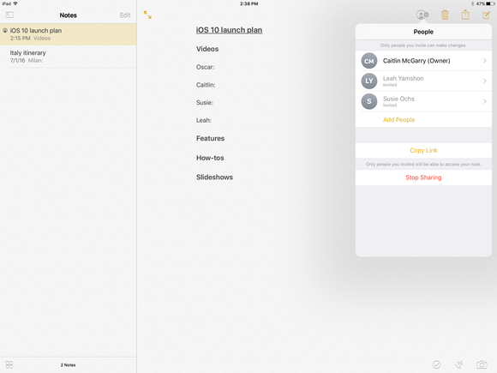Screen dimensions: 497x373
Task: Compose a new note
Action: click(x=486, y=15)
